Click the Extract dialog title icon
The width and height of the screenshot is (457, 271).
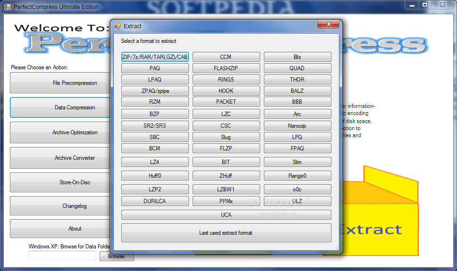tap(118, 26)
